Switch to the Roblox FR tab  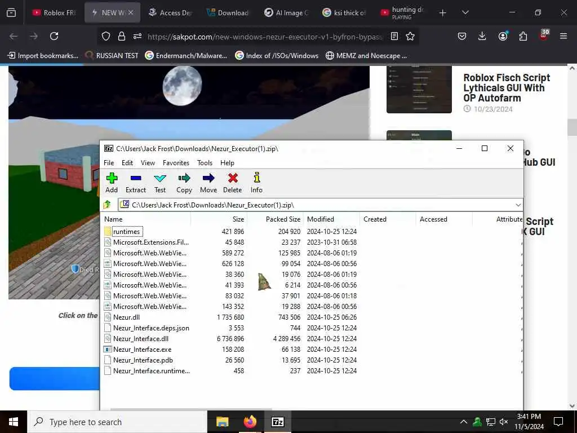(54, 12)
